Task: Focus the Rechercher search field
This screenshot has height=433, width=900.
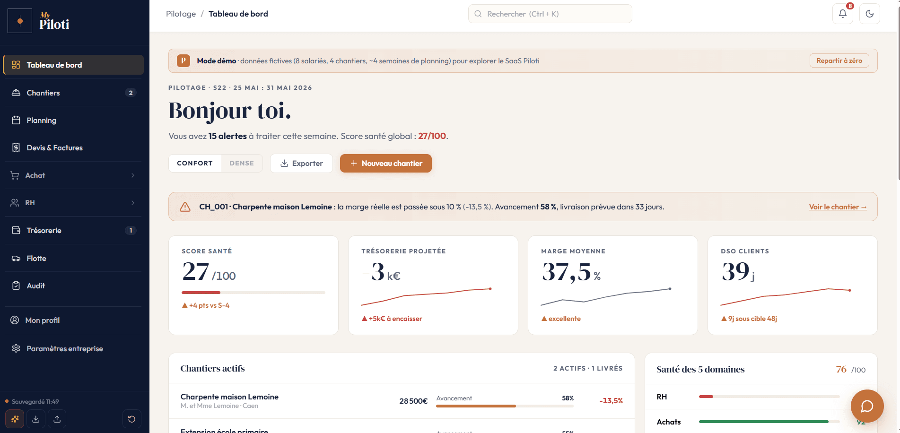Action: tap(550, 14)
